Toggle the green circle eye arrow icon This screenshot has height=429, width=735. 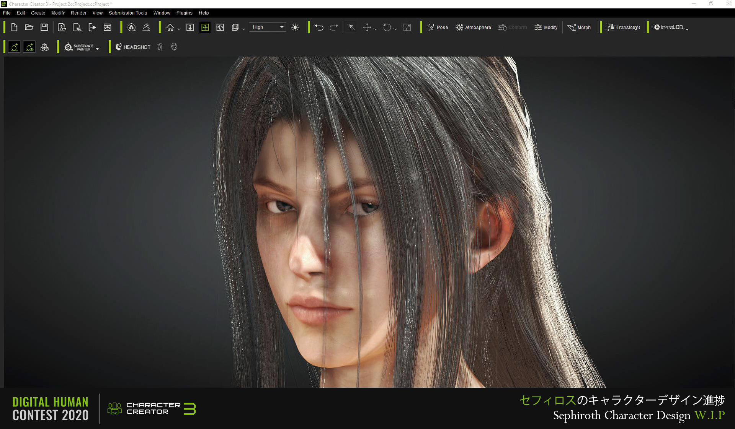coord(29,47)
